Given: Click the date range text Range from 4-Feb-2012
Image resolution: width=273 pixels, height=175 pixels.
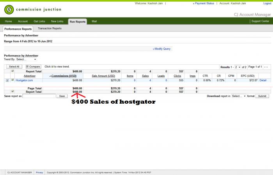Looking at the screenshot, I should (28, 41).
